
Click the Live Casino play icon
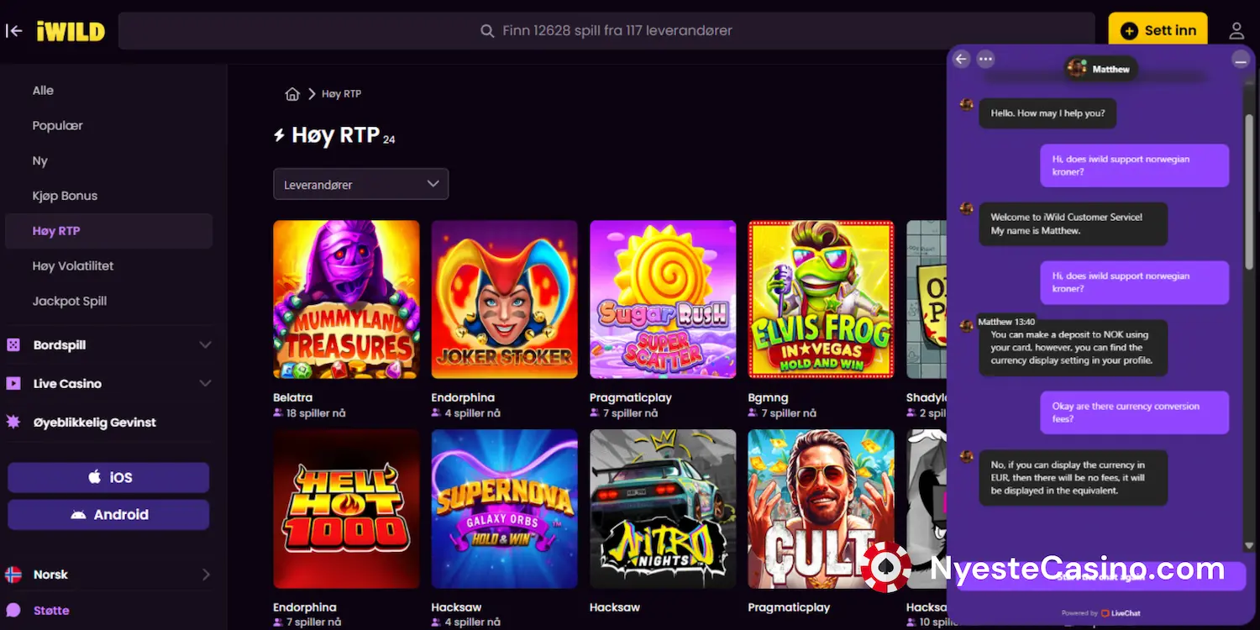point(13,384)
